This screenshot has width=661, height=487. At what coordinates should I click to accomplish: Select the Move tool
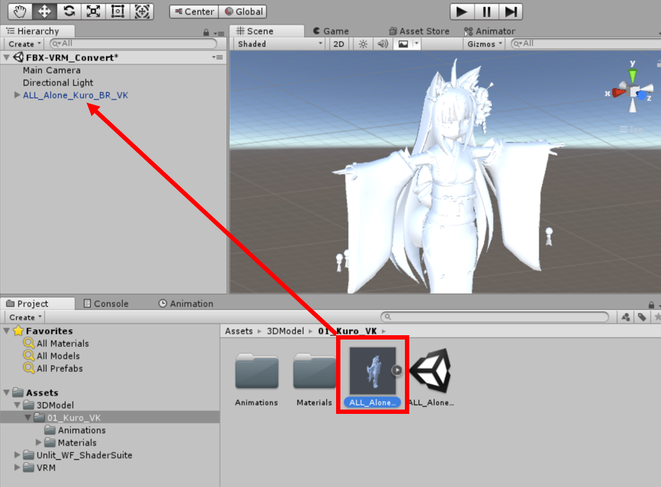[x=45, y=11]
